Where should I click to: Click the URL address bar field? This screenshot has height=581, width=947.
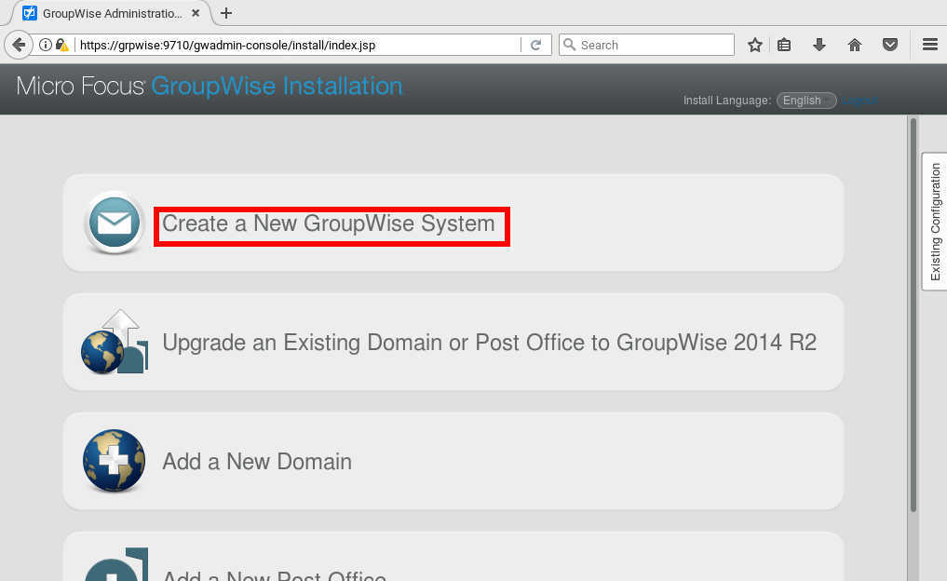point(296,46)
